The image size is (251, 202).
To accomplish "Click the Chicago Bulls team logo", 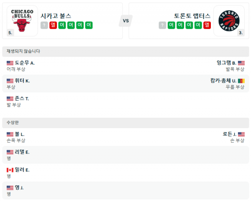I will coord(22,20).
